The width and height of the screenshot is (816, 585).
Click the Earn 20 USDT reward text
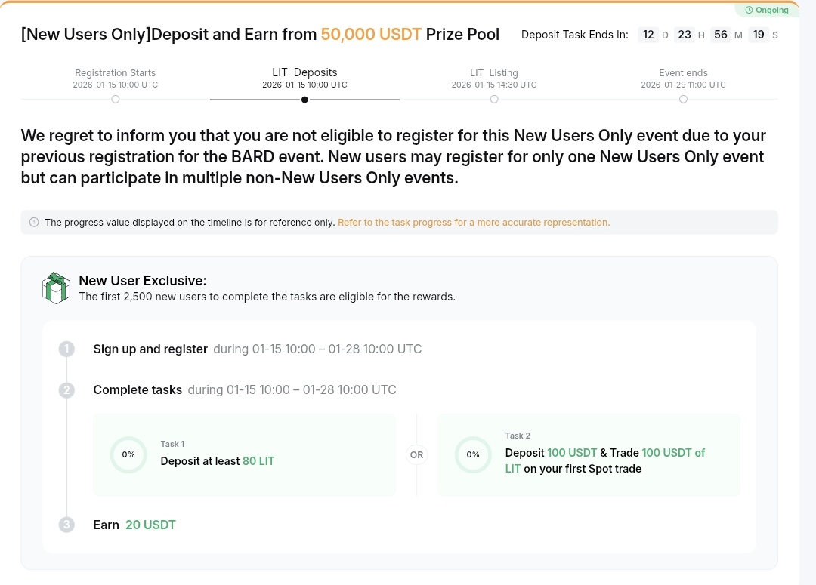[x=134, y=525]
